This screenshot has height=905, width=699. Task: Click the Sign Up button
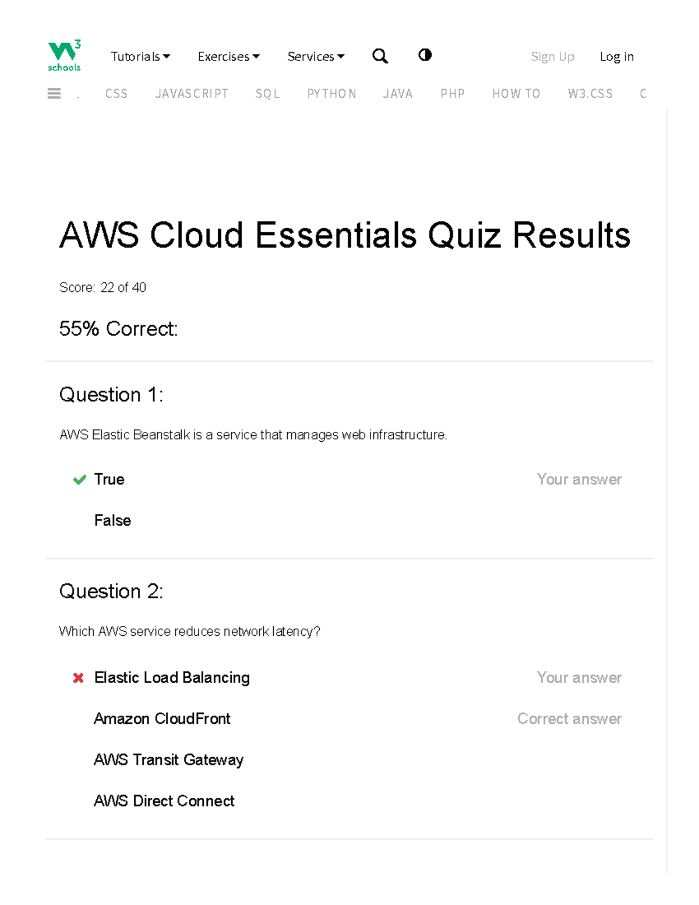[552, 56]
